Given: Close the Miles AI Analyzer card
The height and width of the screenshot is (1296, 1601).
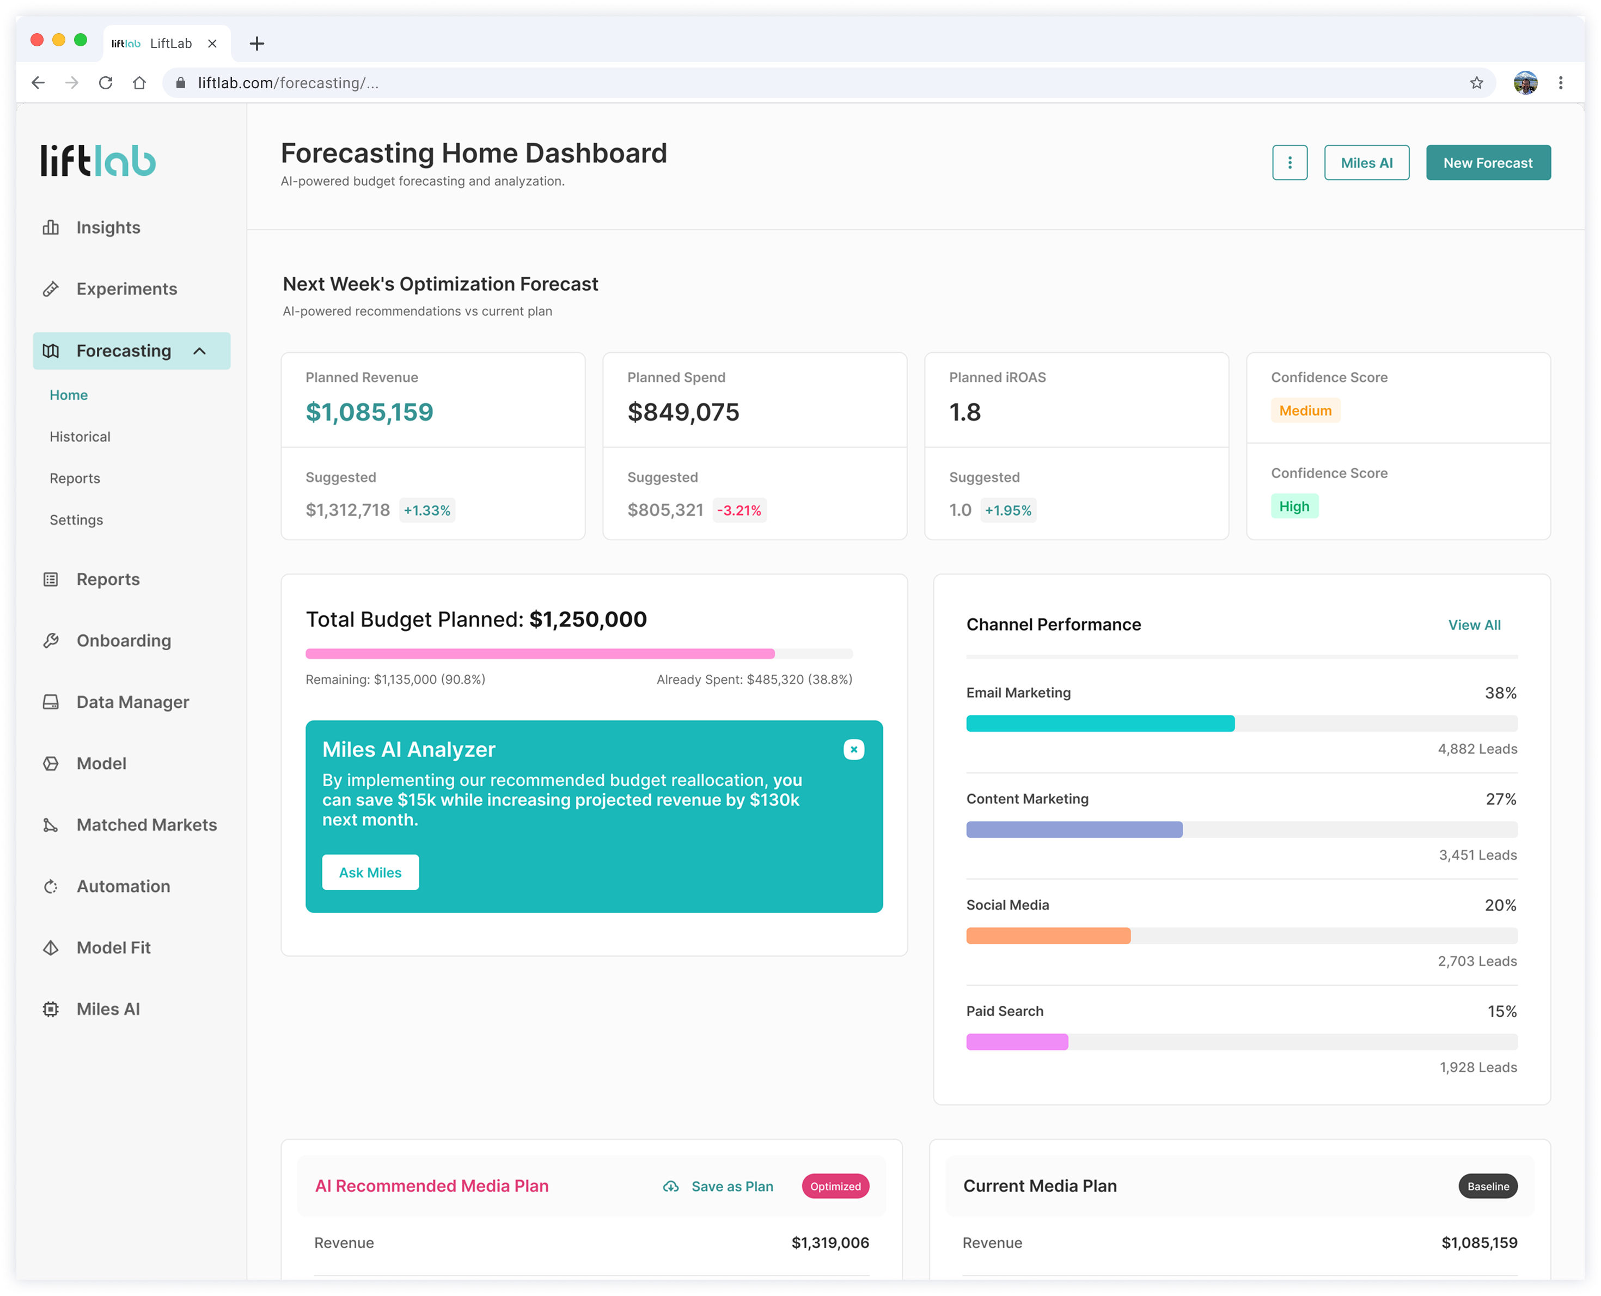Looking at the screenshot, I should click(x=853, y=749).
